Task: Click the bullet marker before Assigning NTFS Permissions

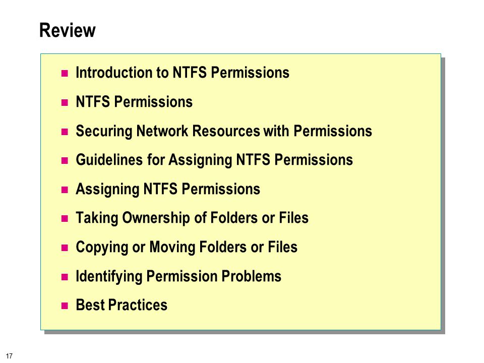Action: 65,190
